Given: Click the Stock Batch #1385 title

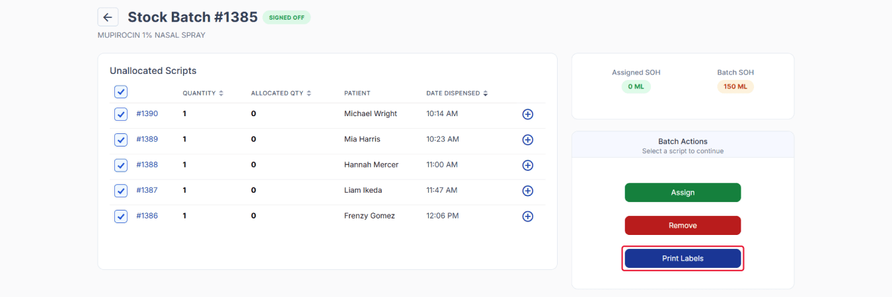Looking at the screenshot, I should click(x=192, y=17).
